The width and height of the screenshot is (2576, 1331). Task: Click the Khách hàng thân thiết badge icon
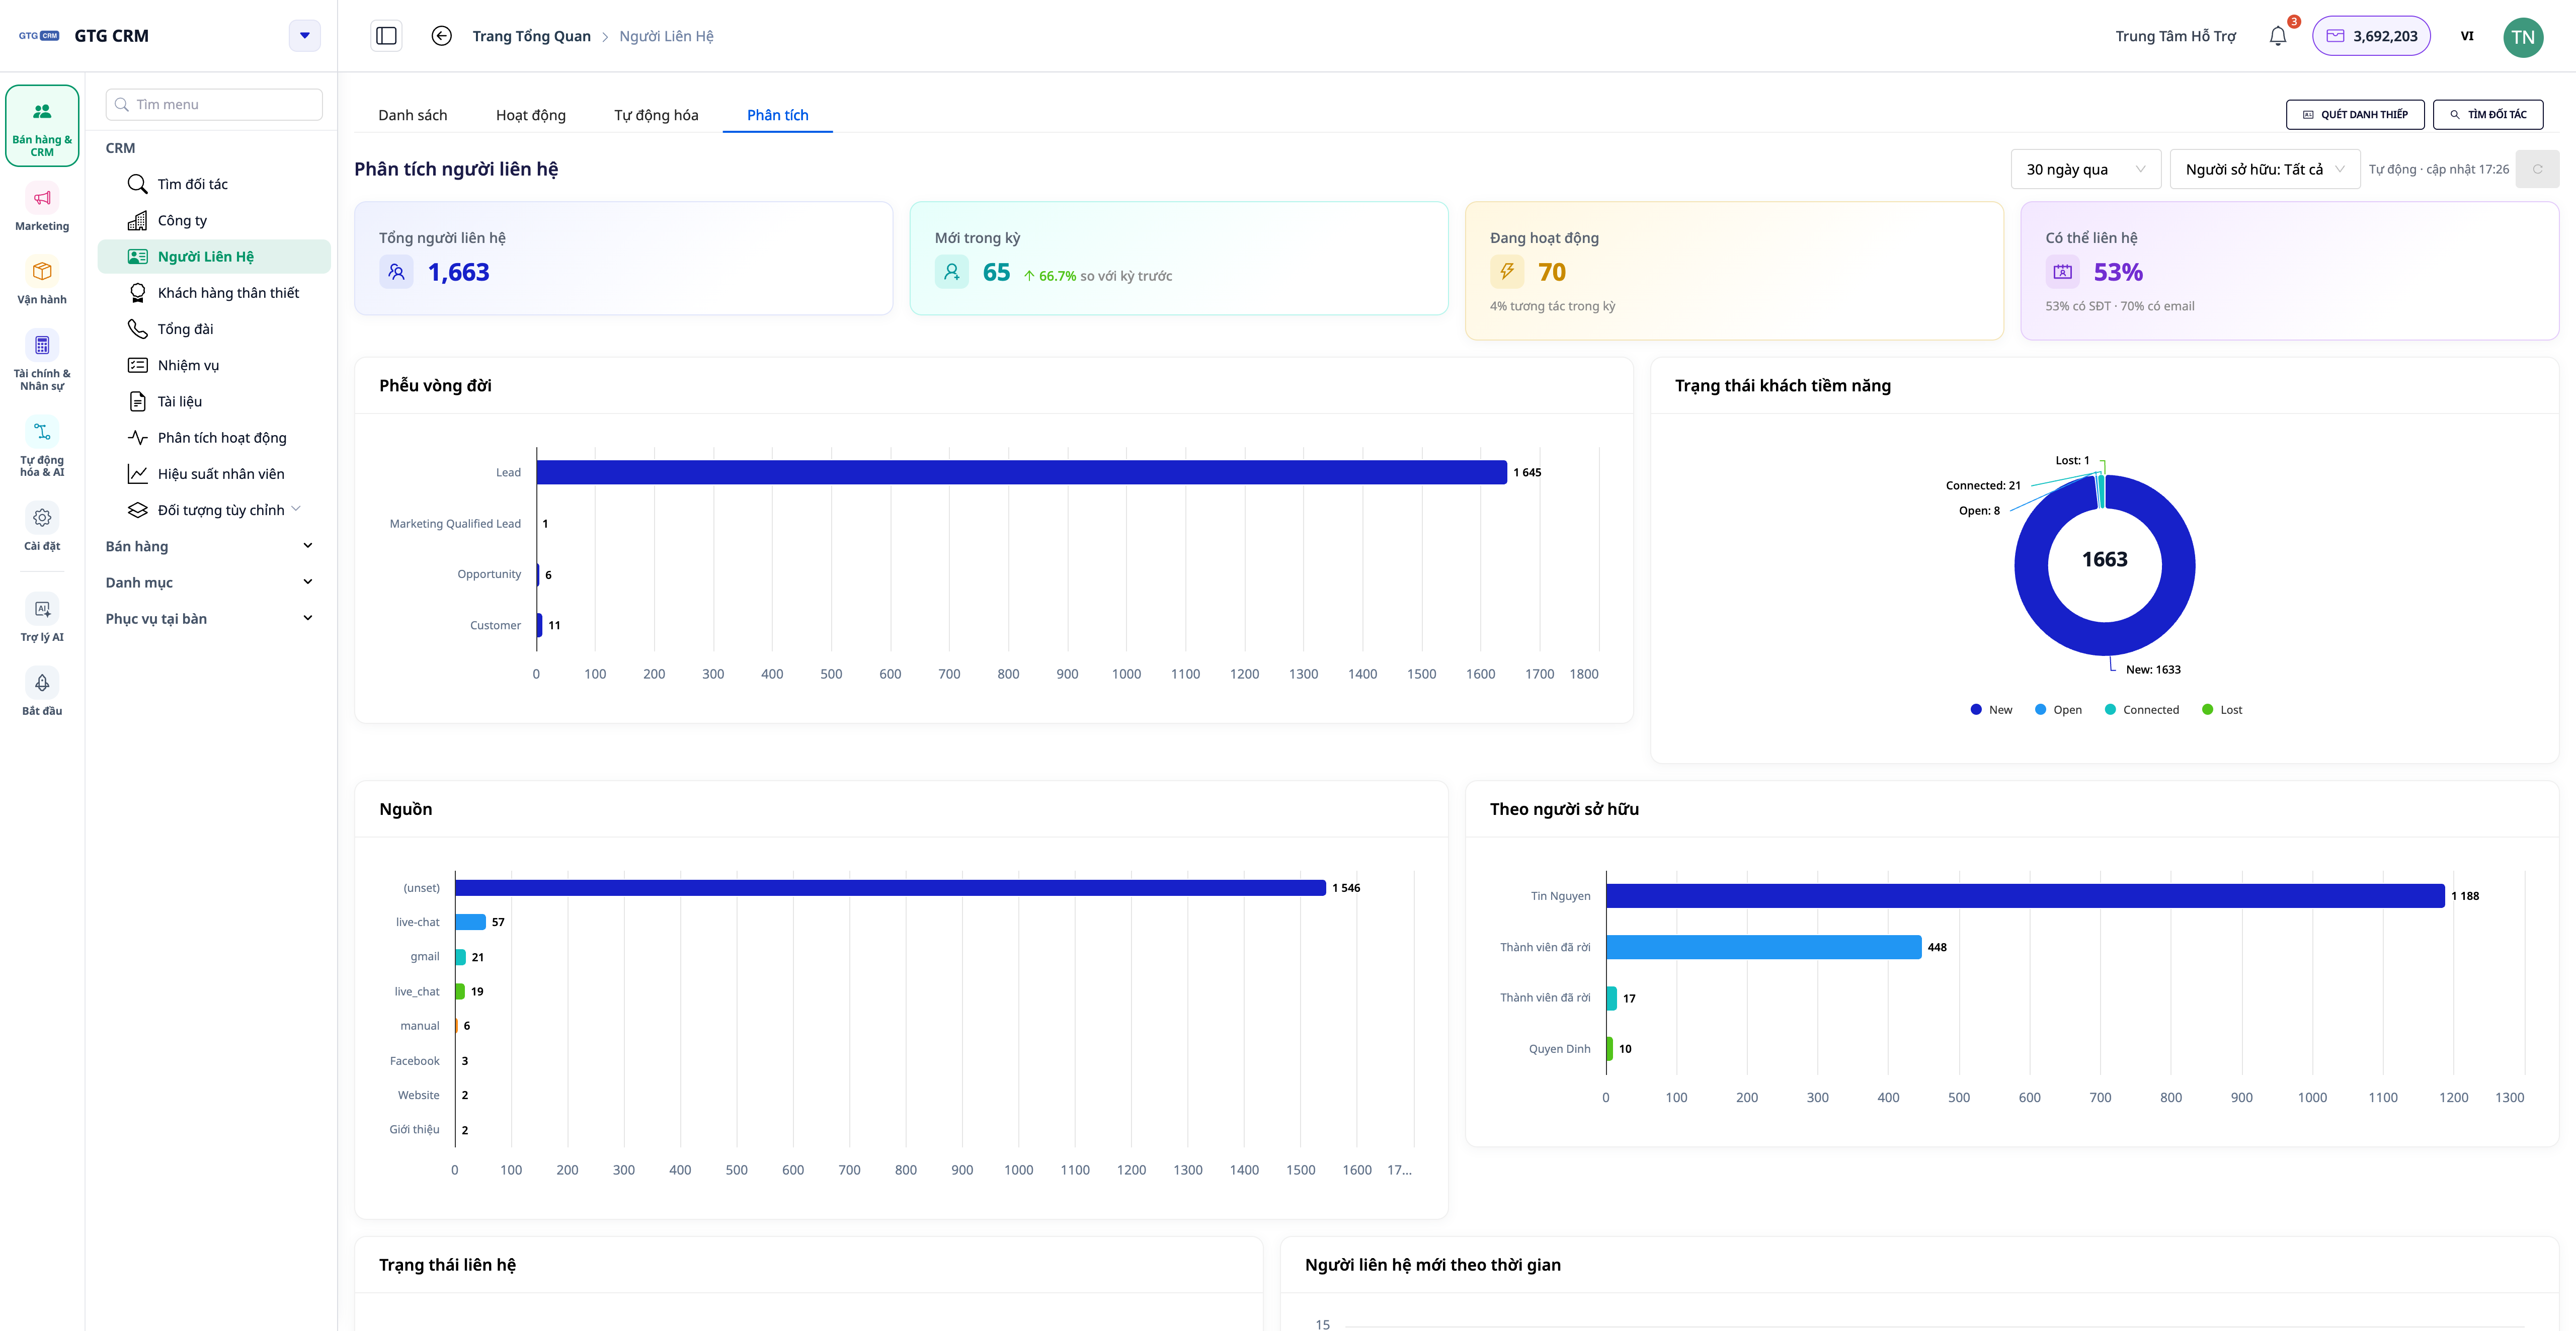138,293
